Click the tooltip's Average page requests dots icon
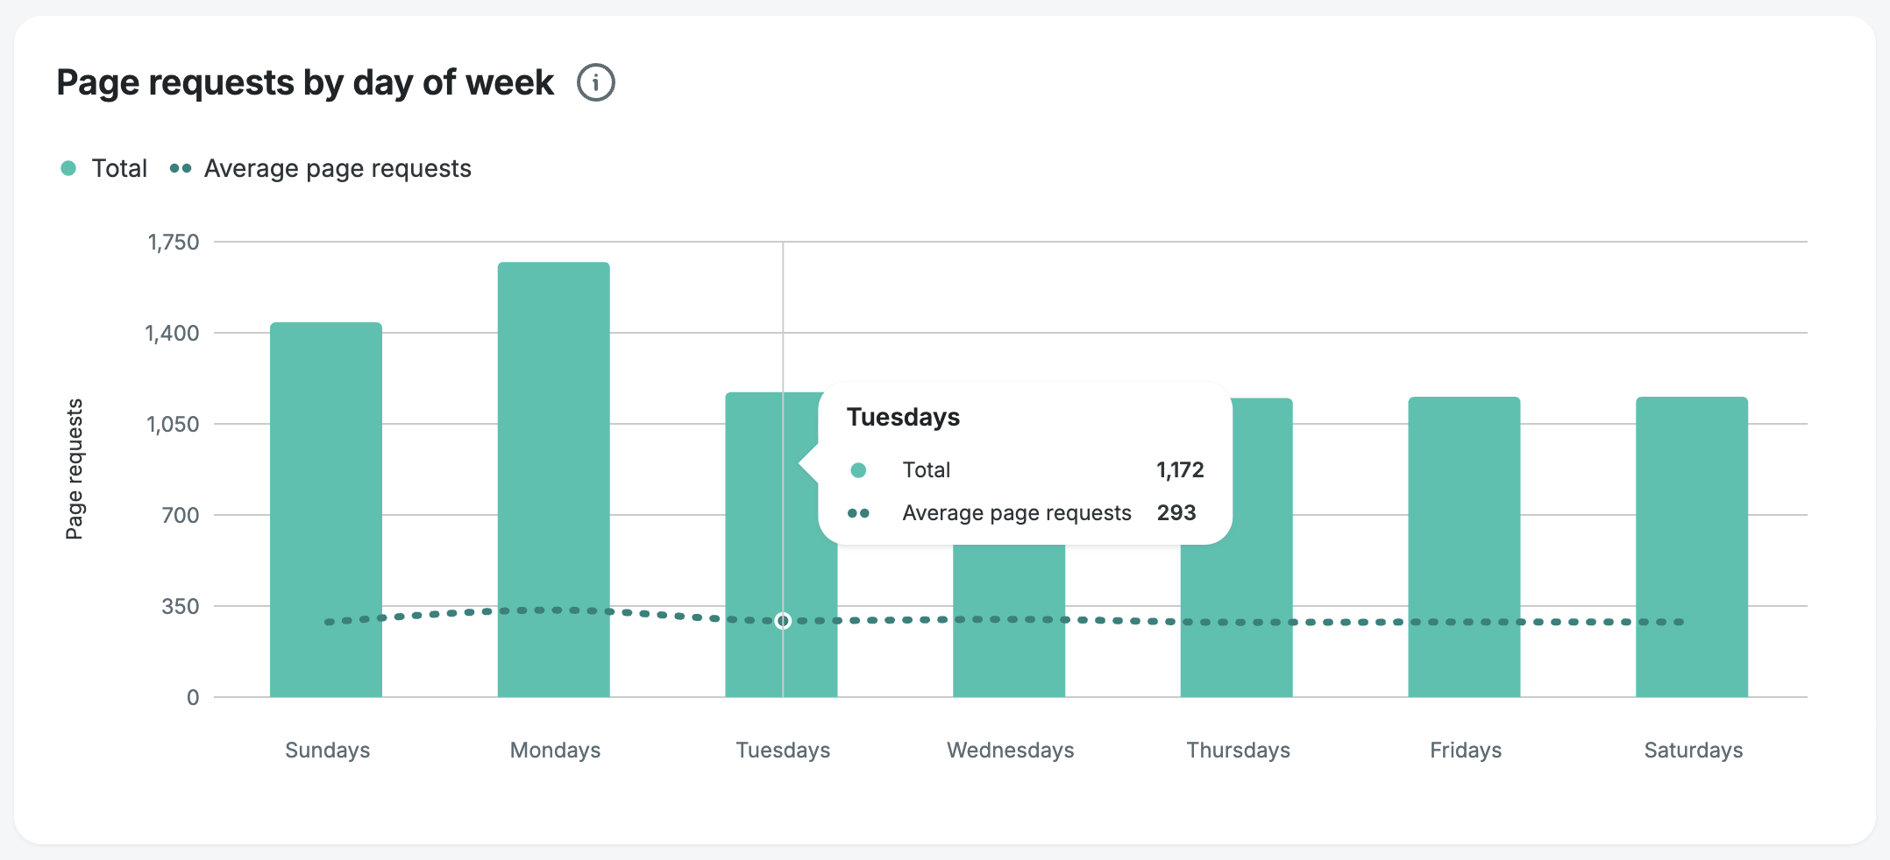 [x=858, y=513]
